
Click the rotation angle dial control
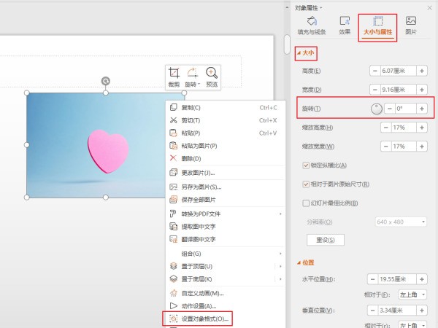pyautogui.click(x=376, y=109)
